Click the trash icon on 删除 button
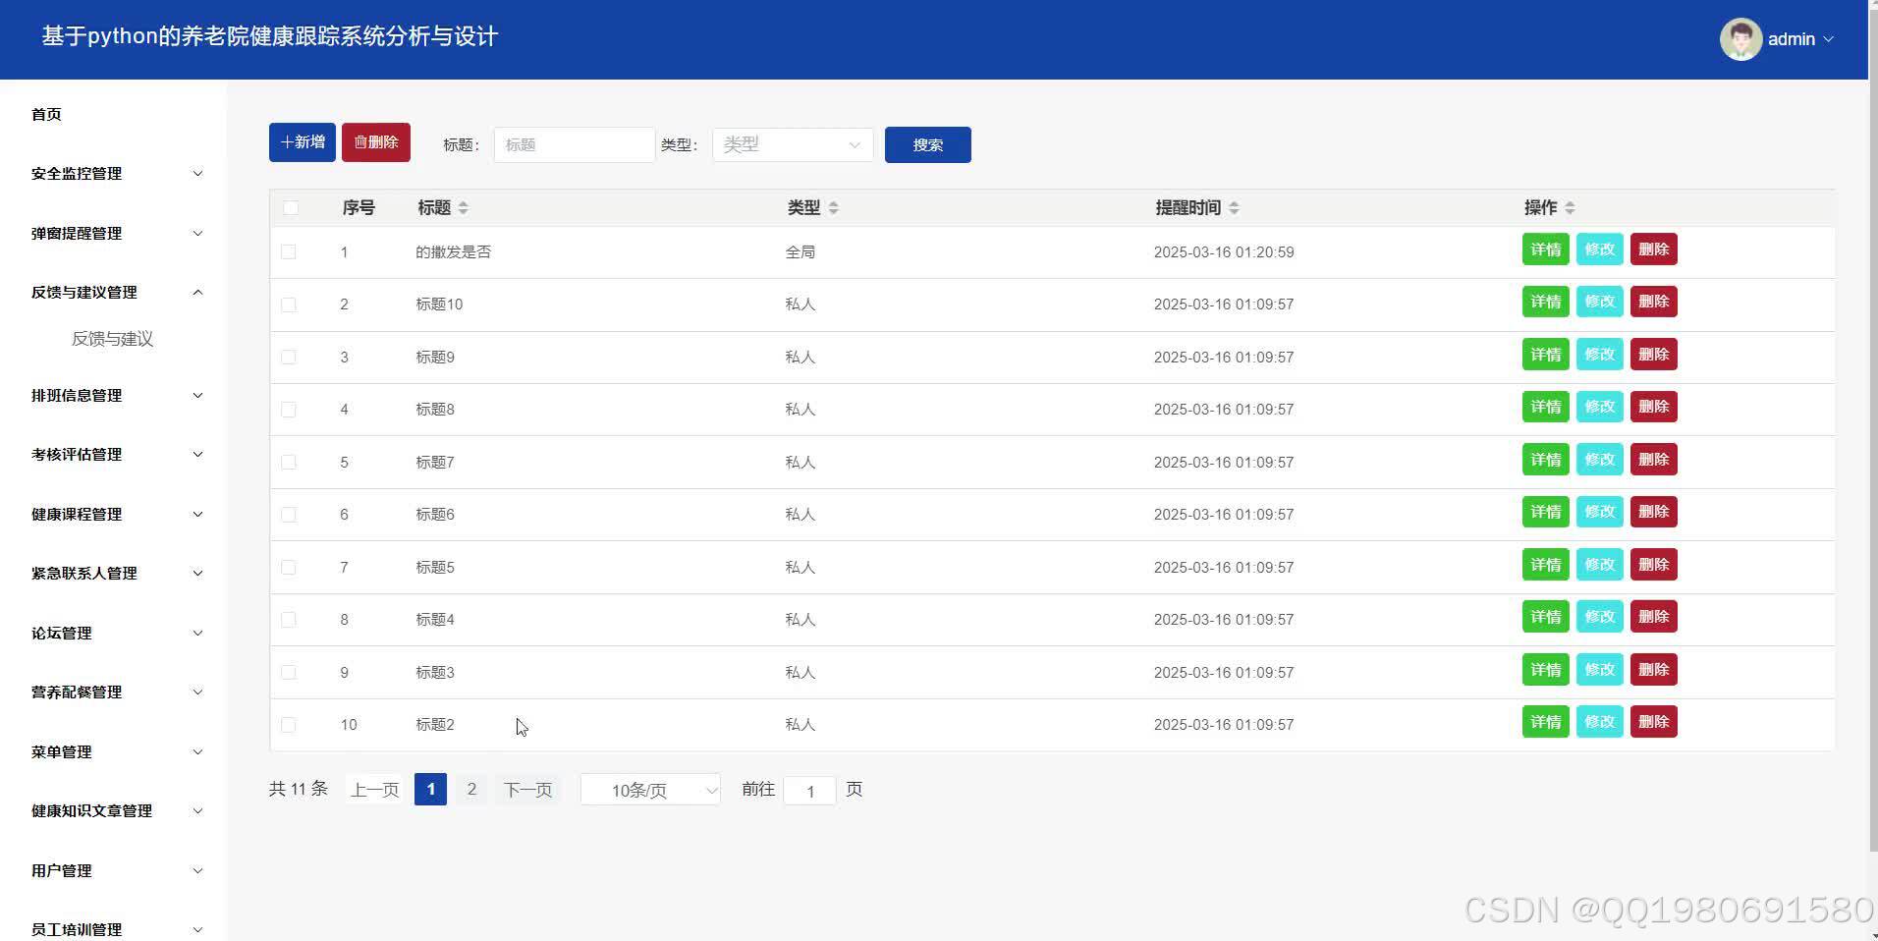The height and width of the screenshot is (941, 1878). pos(361,142)
